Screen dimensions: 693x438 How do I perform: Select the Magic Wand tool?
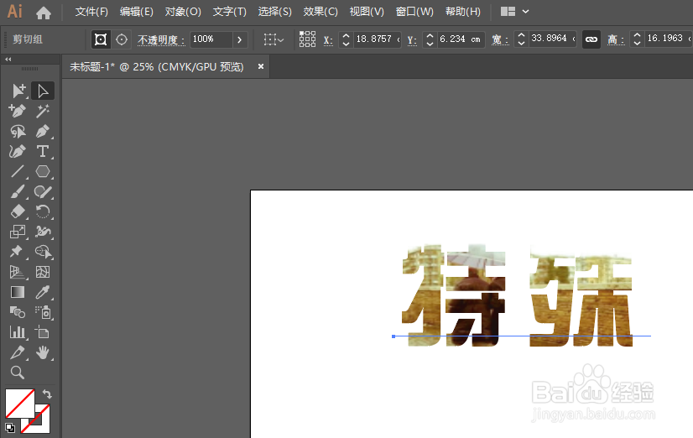(x=43, y=111)
